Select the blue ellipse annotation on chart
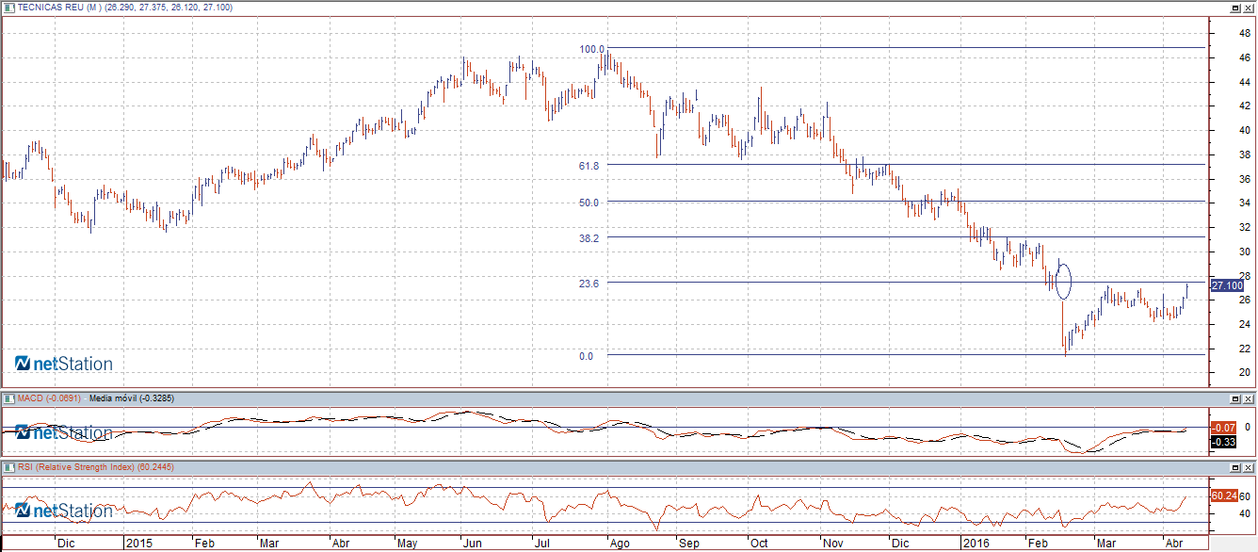The width and height of the screenshot is (1258, 552). tap(1064, 280)
